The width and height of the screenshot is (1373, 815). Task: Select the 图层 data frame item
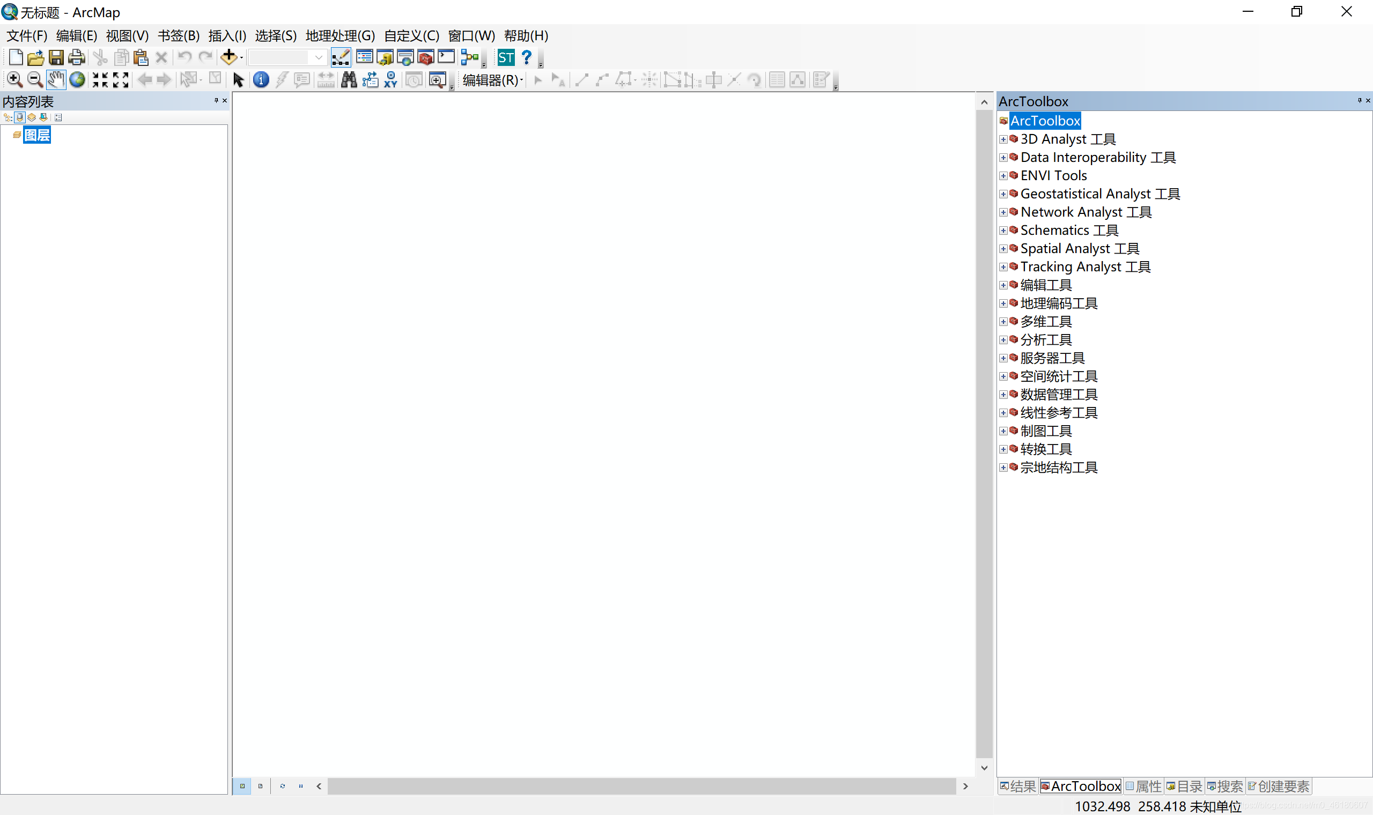[x=37, y=135]
